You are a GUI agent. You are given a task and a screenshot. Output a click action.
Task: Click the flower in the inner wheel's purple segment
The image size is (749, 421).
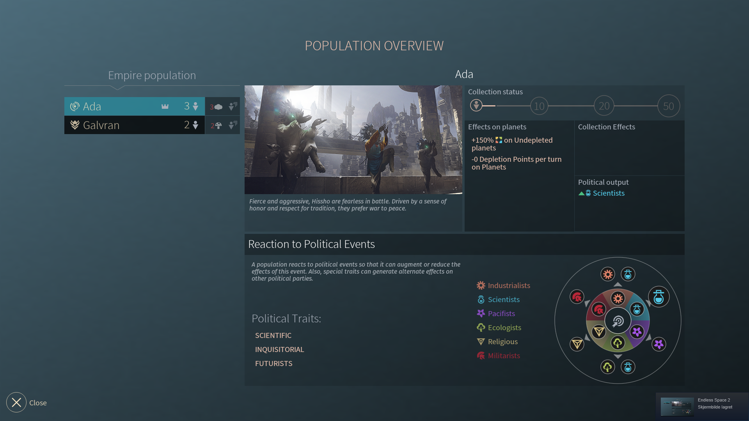[x=637, y=332]
